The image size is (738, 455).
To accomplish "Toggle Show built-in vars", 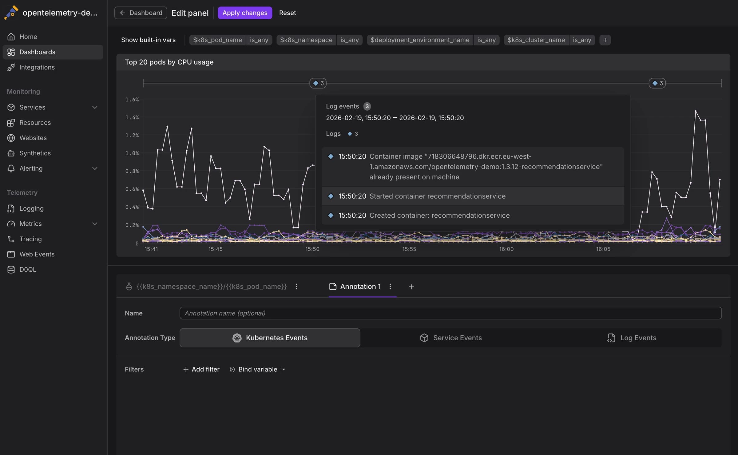I will point(148,40).
